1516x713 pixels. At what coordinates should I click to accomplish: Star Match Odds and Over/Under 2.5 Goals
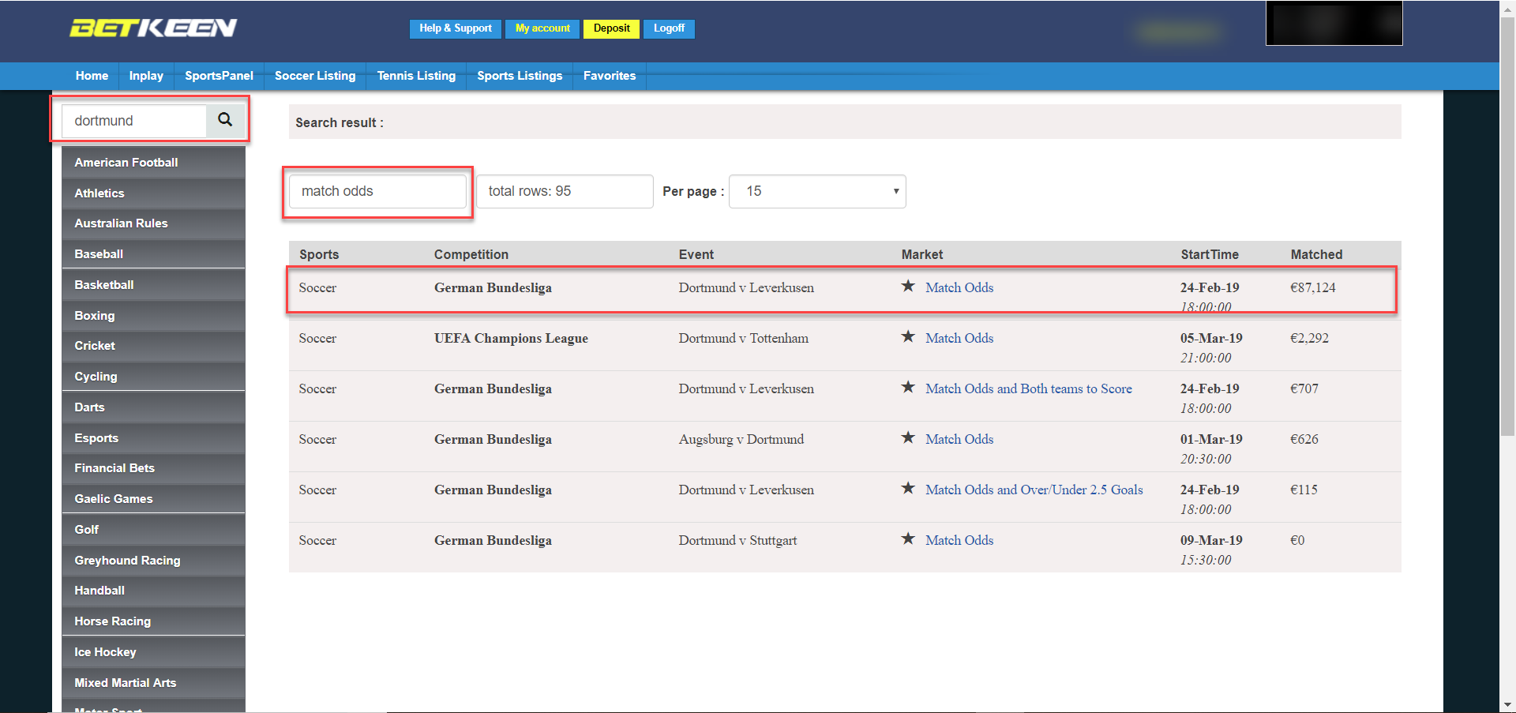908,488
